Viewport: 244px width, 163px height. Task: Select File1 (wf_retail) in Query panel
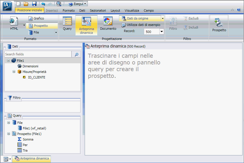coord(34,128)
